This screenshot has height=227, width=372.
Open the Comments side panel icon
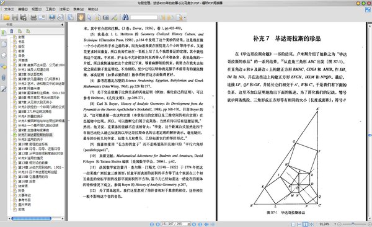(x=4, y=66)
